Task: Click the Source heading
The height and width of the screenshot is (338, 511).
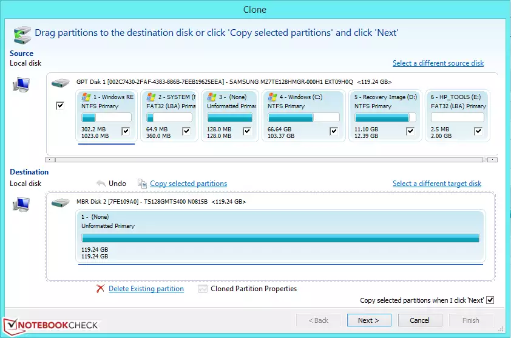Action: click(x=21, y=53)
